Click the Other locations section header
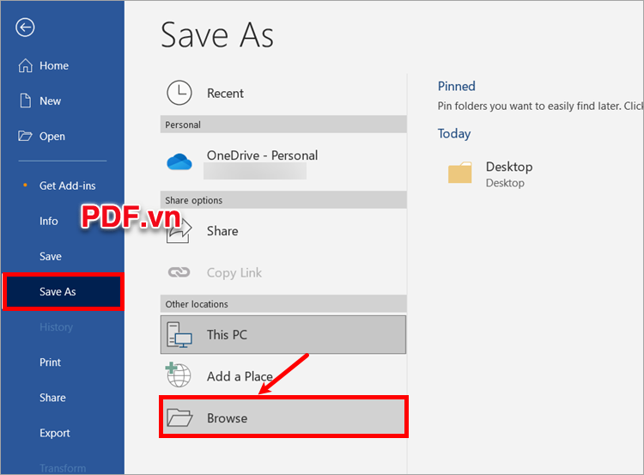Screen dimensions: 644x475 [x=283, y=304]
